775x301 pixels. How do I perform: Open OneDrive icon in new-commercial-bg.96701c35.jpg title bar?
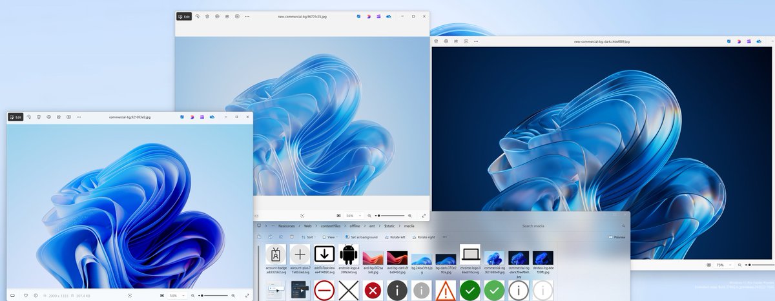389,16
